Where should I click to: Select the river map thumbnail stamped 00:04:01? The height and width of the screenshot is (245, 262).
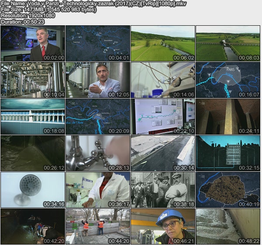[x=98, y=43]
